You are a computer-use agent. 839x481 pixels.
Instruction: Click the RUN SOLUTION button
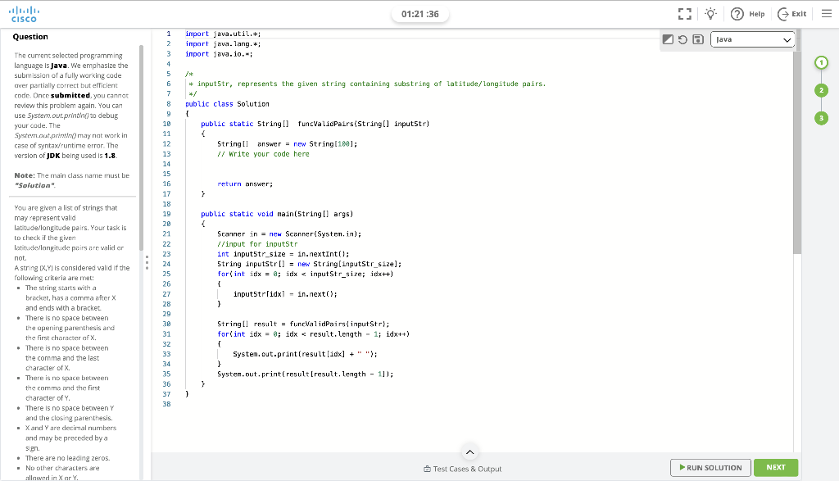click(710, 467)
